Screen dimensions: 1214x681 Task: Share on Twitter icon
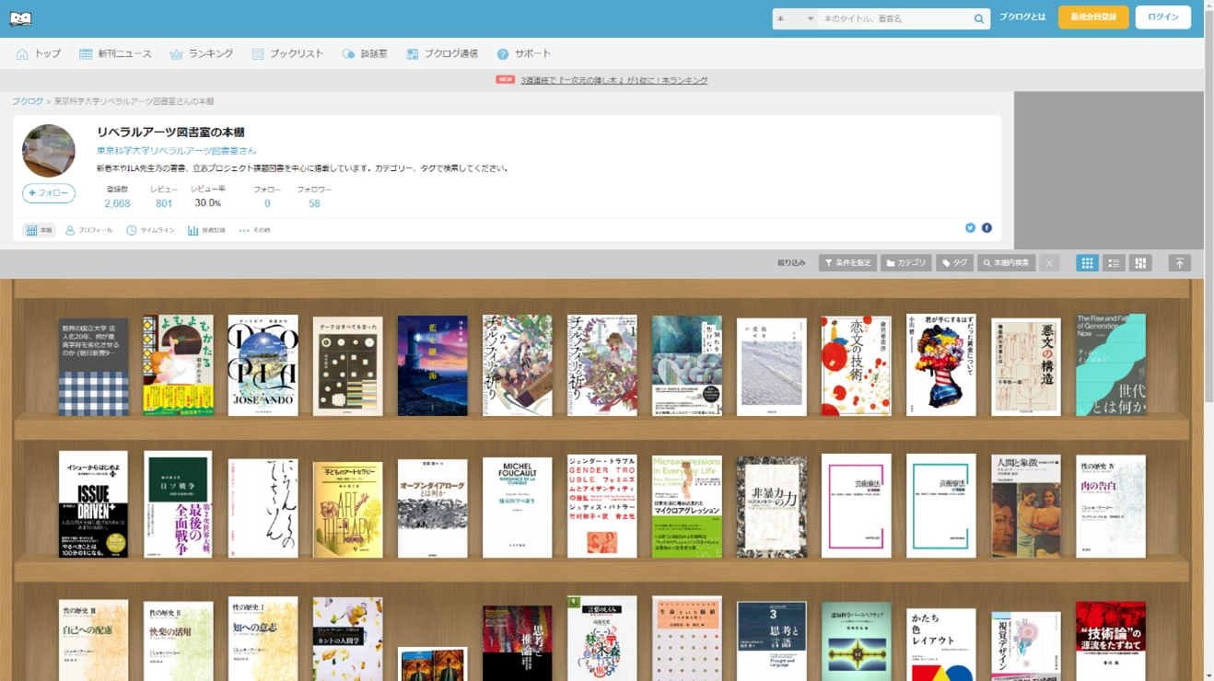(x=970, y=228)
